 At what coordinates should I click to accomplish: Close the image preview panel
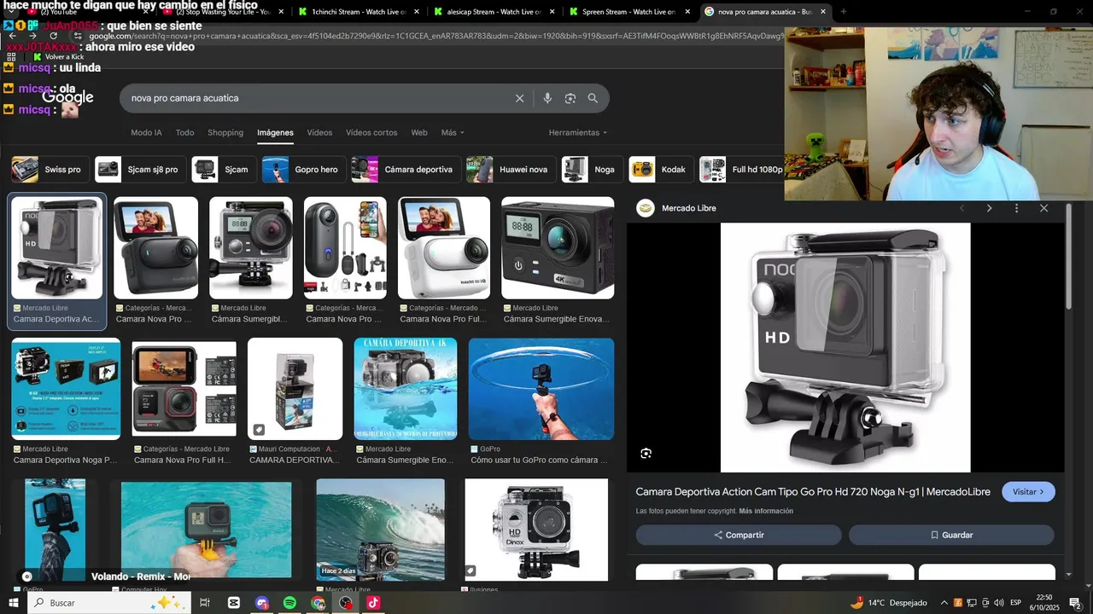1043,208
